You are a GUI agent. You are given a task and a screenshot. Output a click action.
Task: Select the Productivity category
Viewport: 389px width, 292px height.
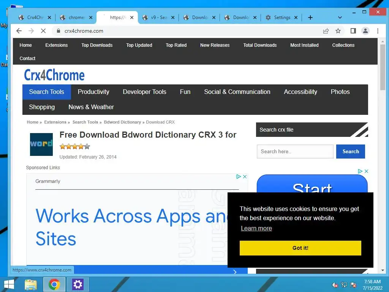(x=93, y=92)
